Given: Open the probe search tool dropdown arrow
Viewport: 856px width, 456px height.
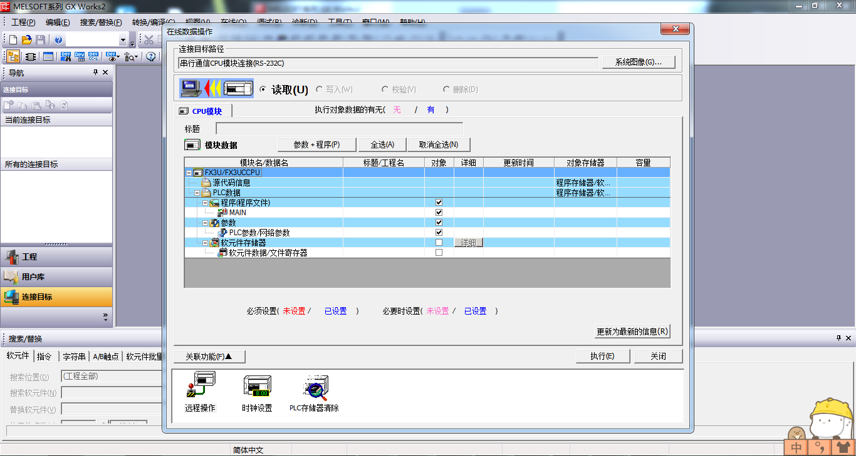Looking at the screenshot, I should [x=137, y=56].
